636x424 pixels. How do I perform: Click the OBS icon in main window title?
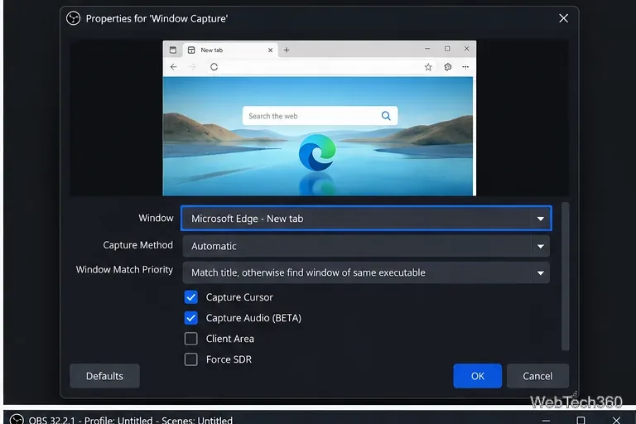[x=17, y=419]
